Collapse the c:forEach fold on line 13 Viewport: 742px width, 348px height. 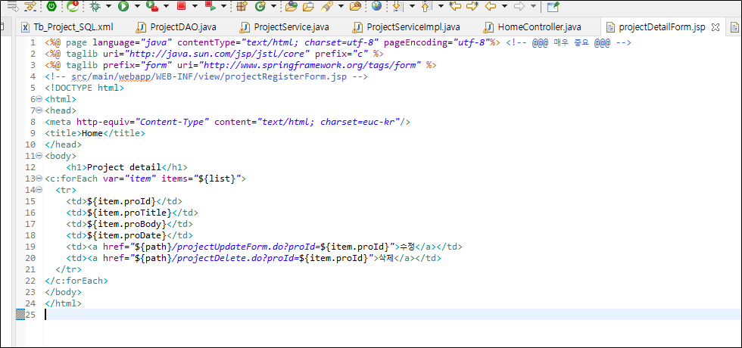39,179
